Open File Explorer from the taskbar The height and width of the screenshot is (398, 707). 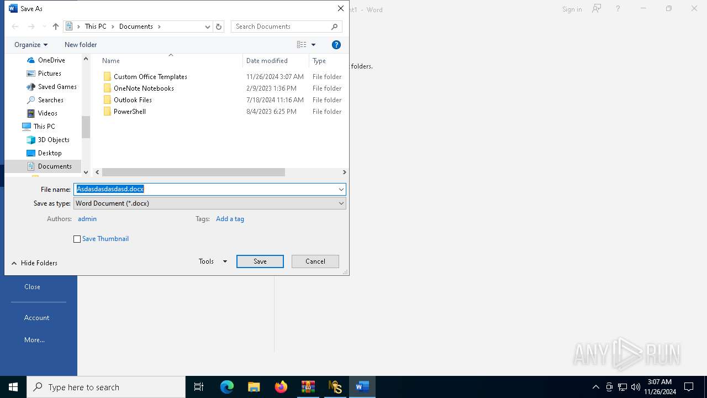pos(254,387)
